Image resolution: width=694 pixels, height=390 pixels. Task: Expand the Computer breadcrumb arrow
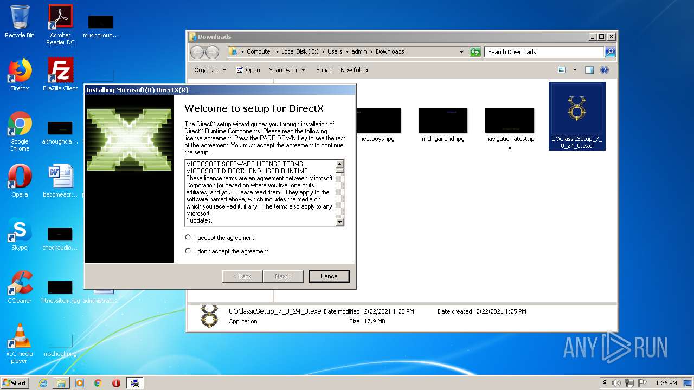[x=277, y=52]
